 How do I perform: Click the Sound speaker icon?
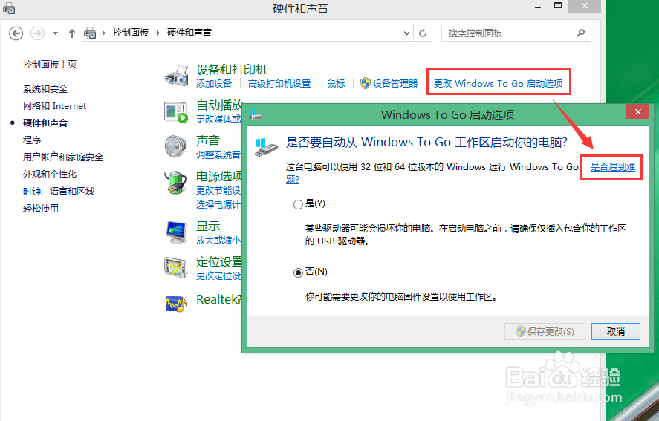click(175, 146)
